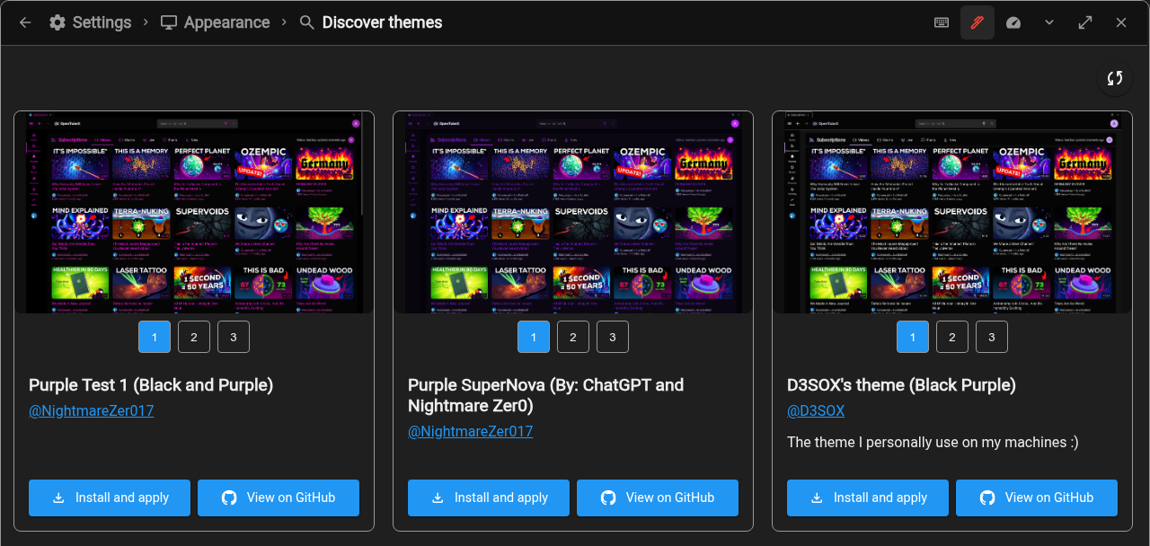The image size is (1150, 546).
Task: Show image 3 of Purple SuperNova
Action: pyautogui.click(x=613, y=337)
